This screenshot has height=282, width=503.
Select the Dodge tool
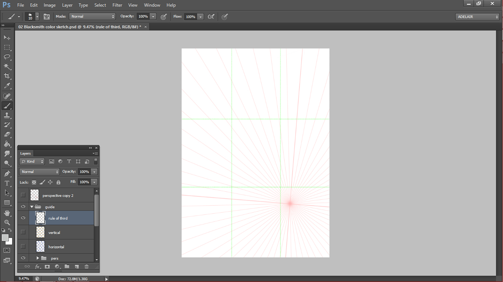[x=7, y=163]
